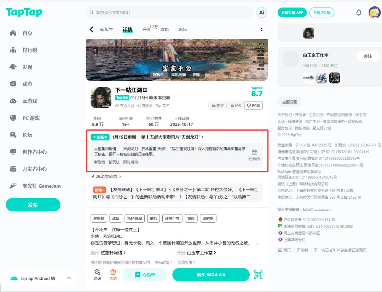Show the QR code scan icon

pyautogui.click(x=258, y=274)
